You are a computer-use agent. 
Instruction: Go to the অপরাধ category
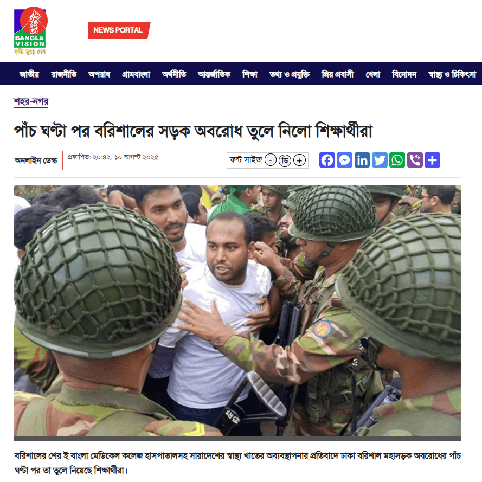pos(99,74)
